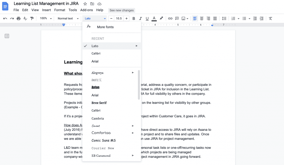This screenshot has height=165, width=284.
Task: Select Comic Sans MS from the font list
Action: coord(103,140)
